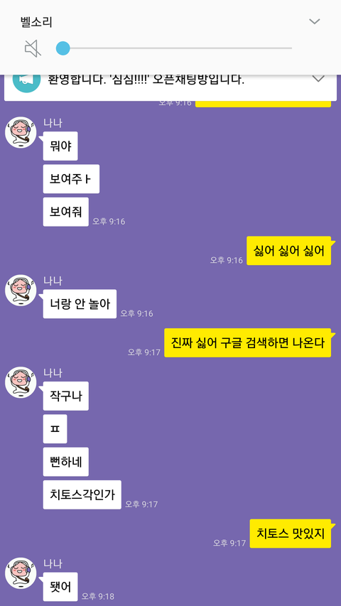Open 나나's profile picture next to 뭐야
341x606 pixels.
[21, 133]
